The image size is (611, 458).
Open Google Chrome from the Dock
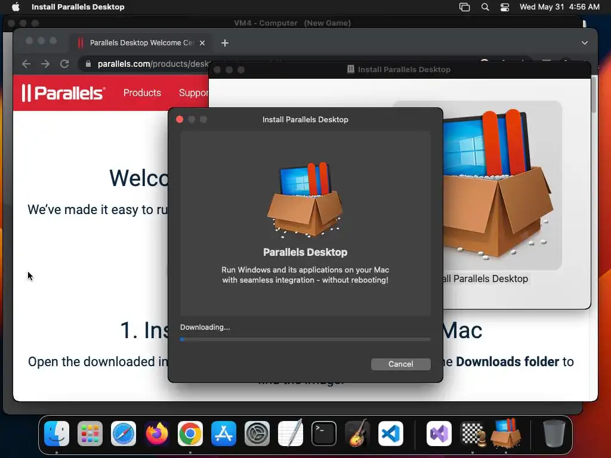click(x=190, y=434)
